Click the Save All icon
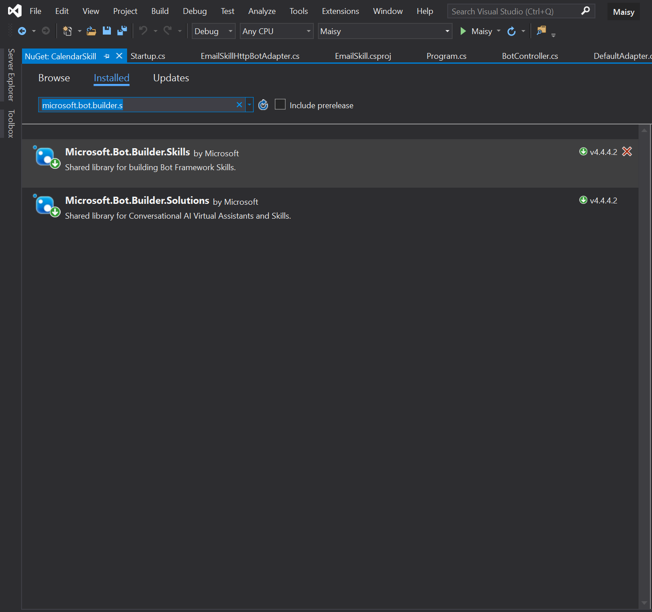Viewport: 652px width, 612px height. [x=121, y=31]
